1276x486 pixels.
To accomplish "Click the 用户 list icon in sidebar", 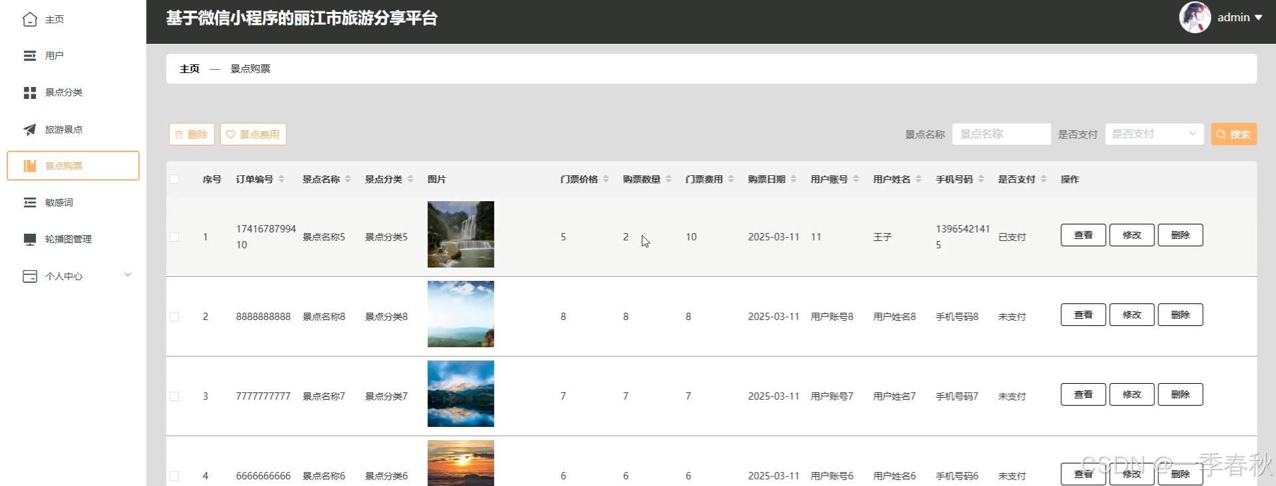I will coord(30,56).
